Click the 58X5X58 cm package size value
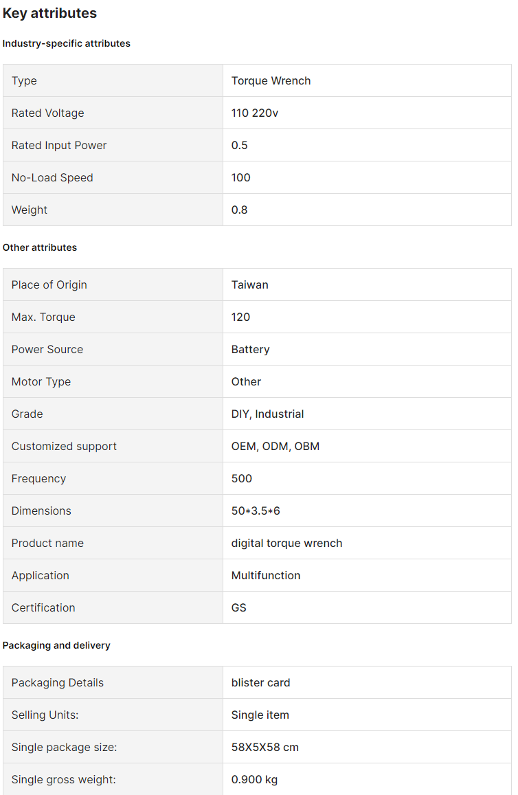 264,747
